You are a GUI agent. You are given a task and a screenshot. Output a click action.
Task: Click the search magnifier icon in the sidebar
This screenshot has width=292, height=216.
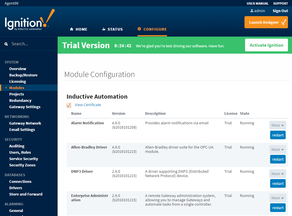(x=6, y=44)
